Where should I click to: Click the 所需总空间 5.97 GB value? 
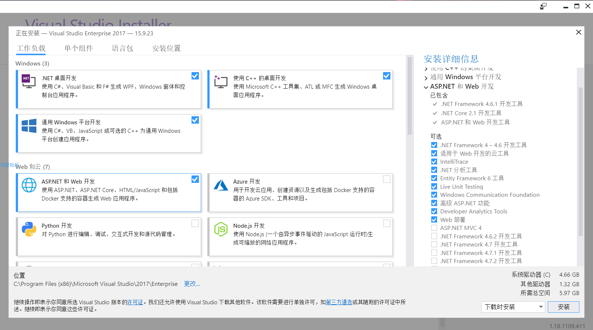point(569,293)
